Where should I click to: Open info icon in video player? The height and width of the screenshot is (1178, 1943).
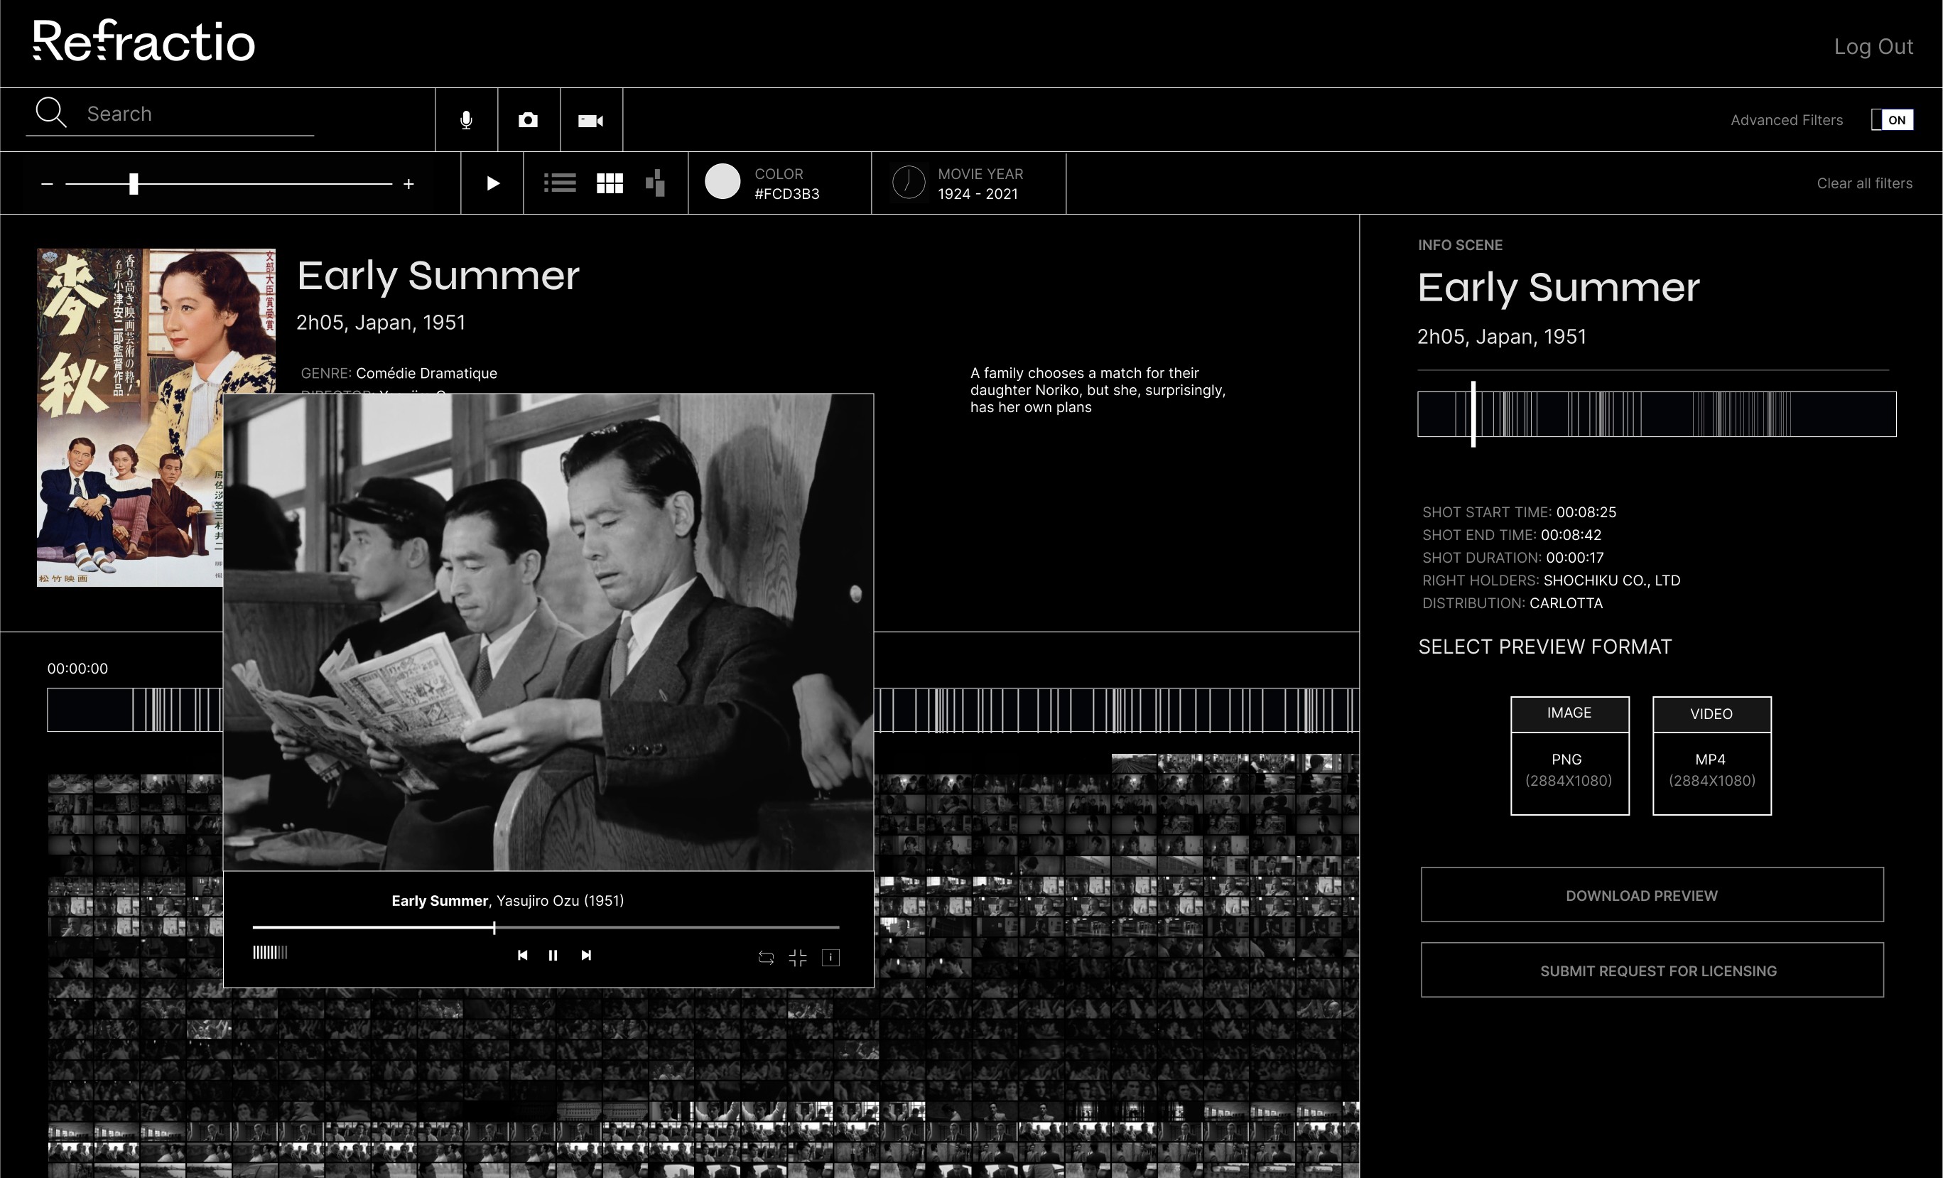(830, 957)
